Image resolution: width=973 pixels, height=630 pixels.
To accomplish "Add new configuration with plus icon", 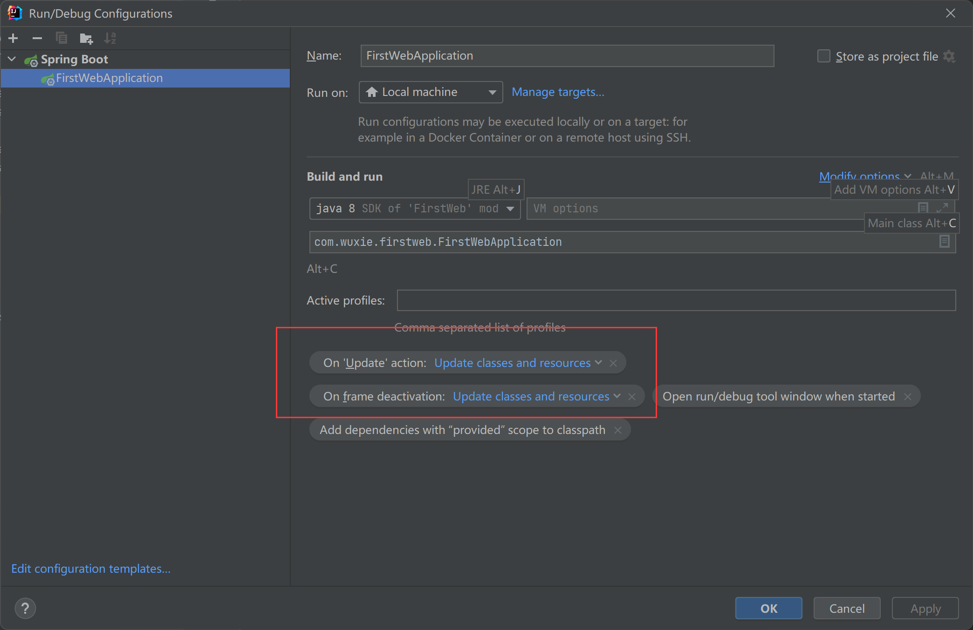I will (13, 38).
